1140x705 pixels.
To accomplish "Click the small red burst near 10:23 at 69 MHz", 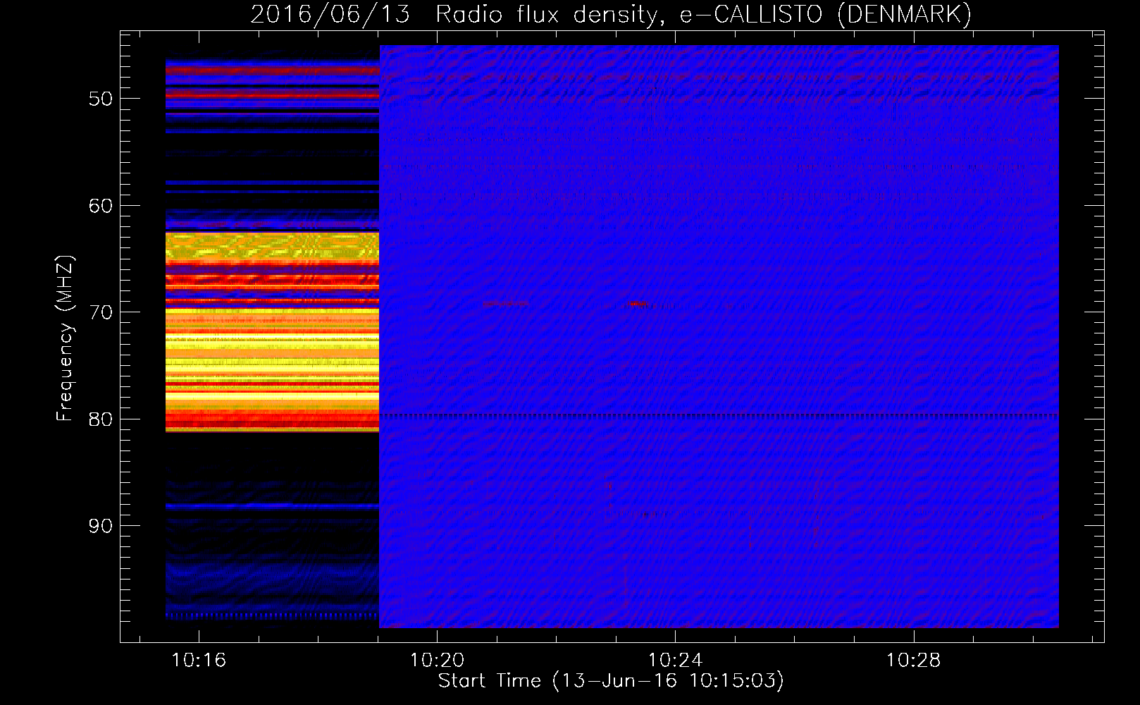I will pos(638,304).
